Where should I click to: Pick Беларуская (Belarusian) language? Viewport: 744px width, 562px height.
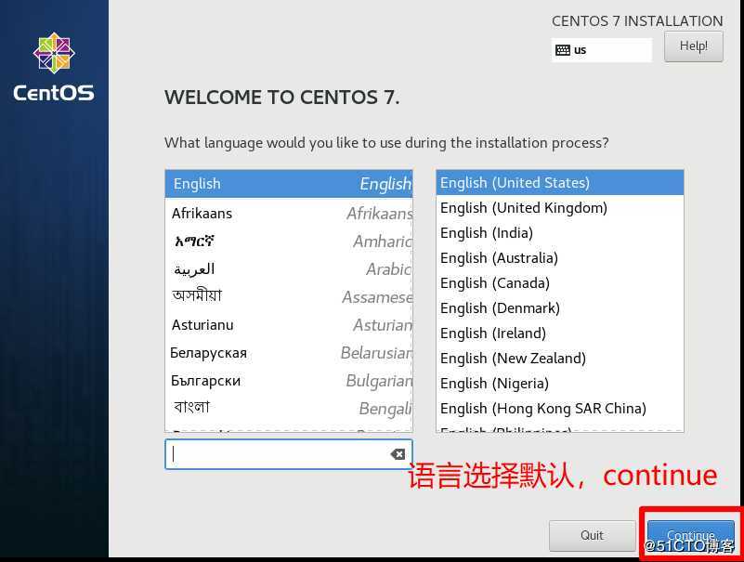pos(289,353)
